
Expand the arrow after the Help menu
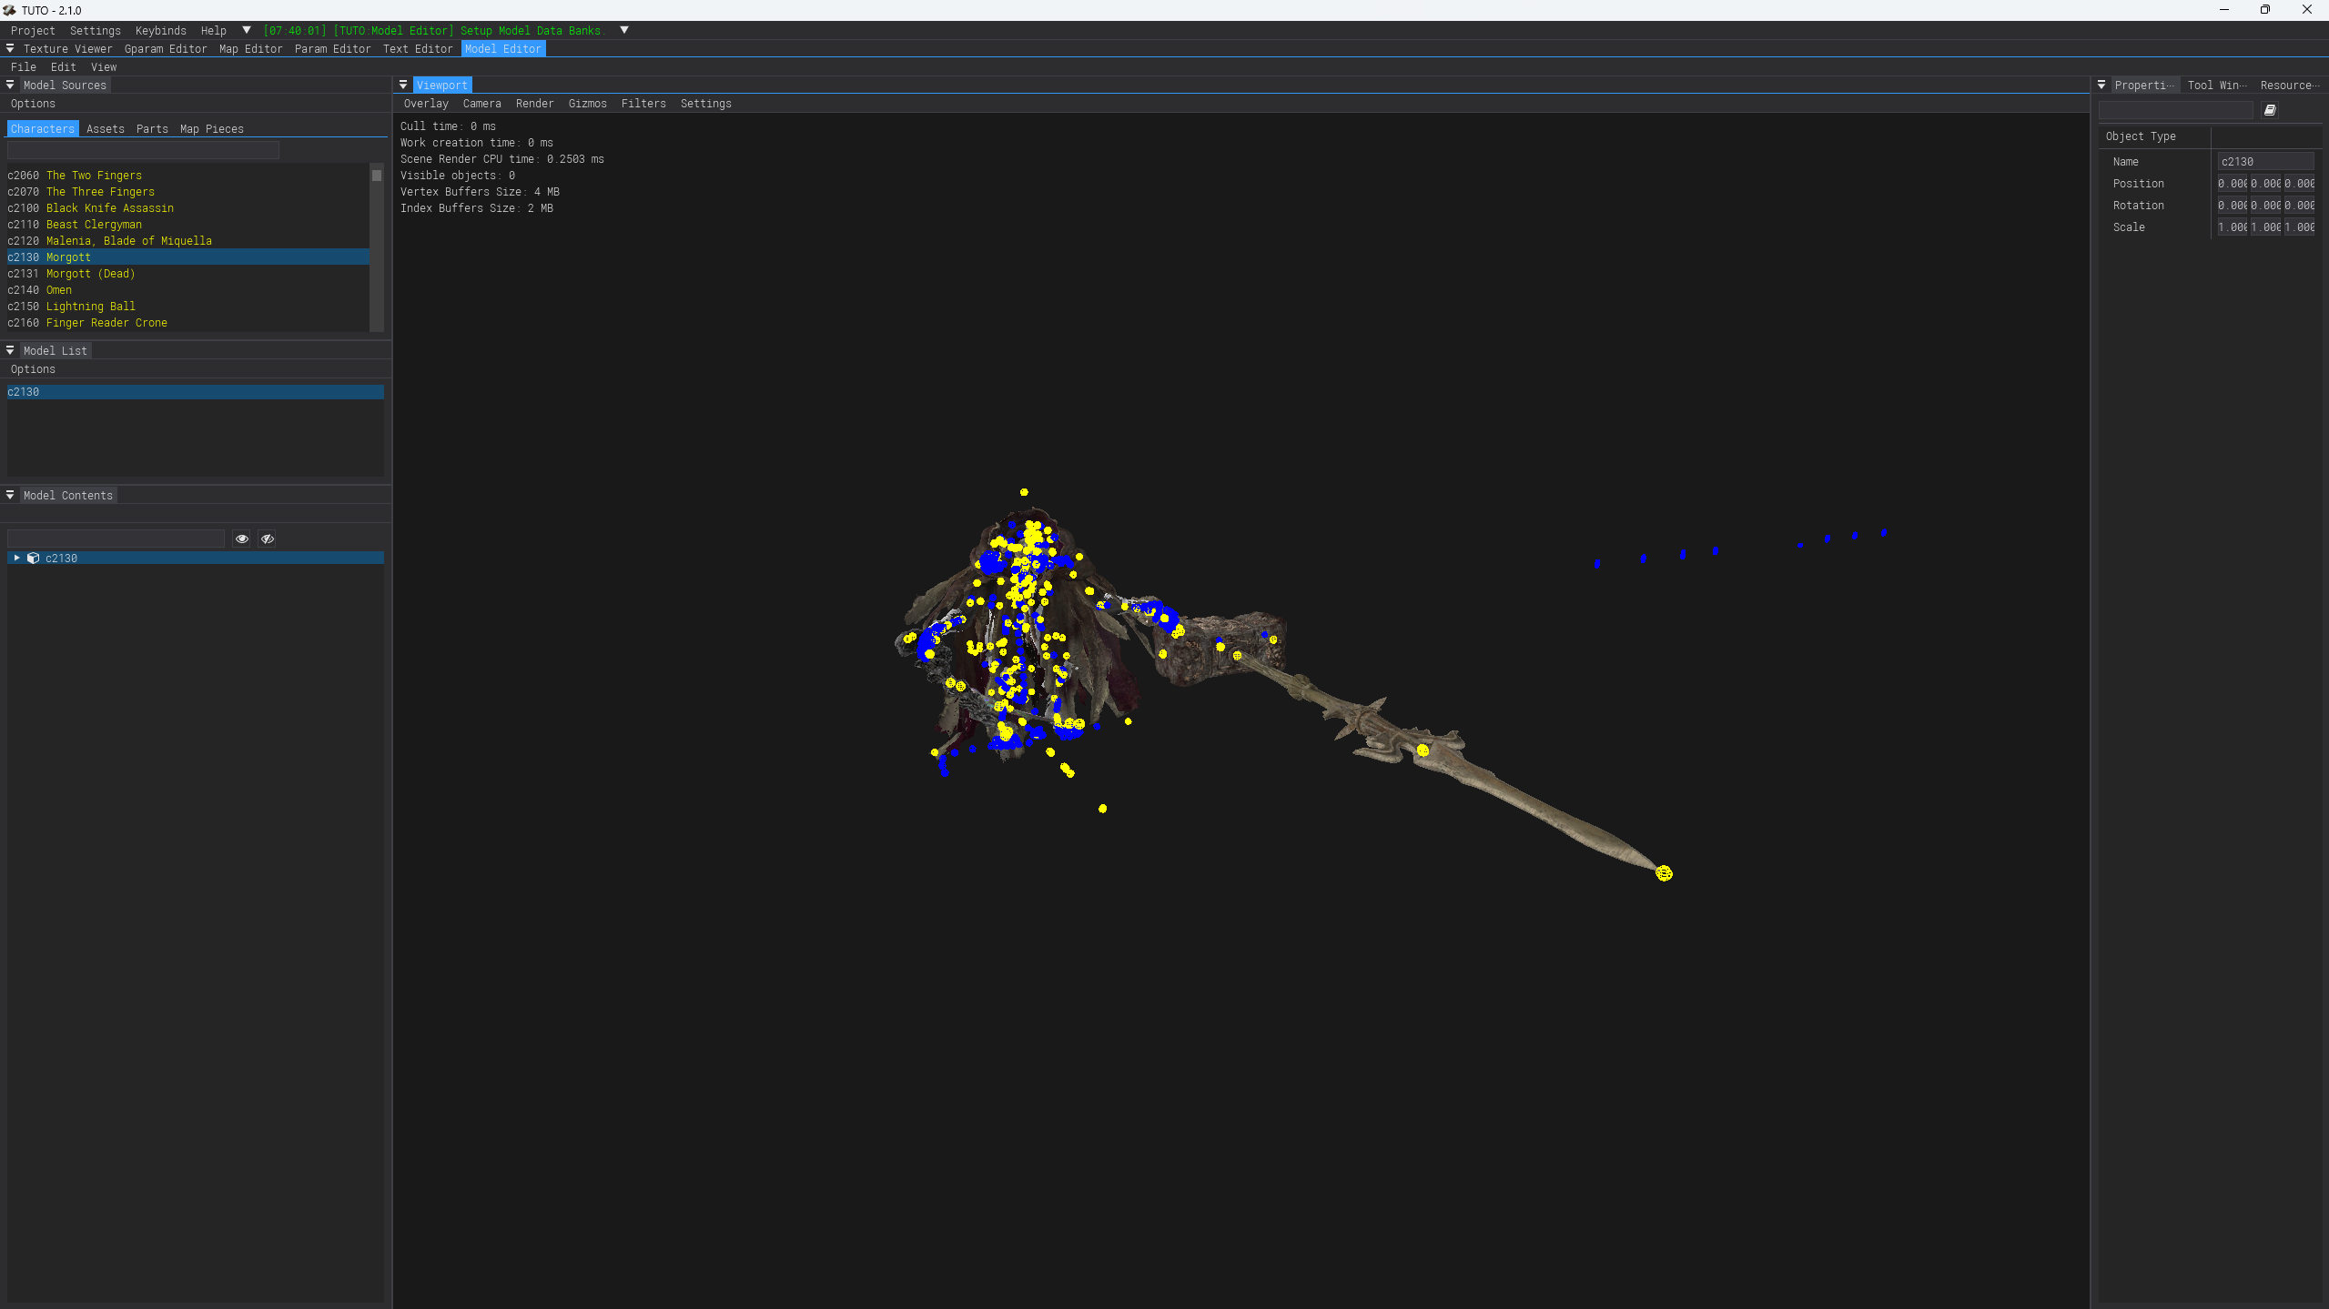(246, 30)
